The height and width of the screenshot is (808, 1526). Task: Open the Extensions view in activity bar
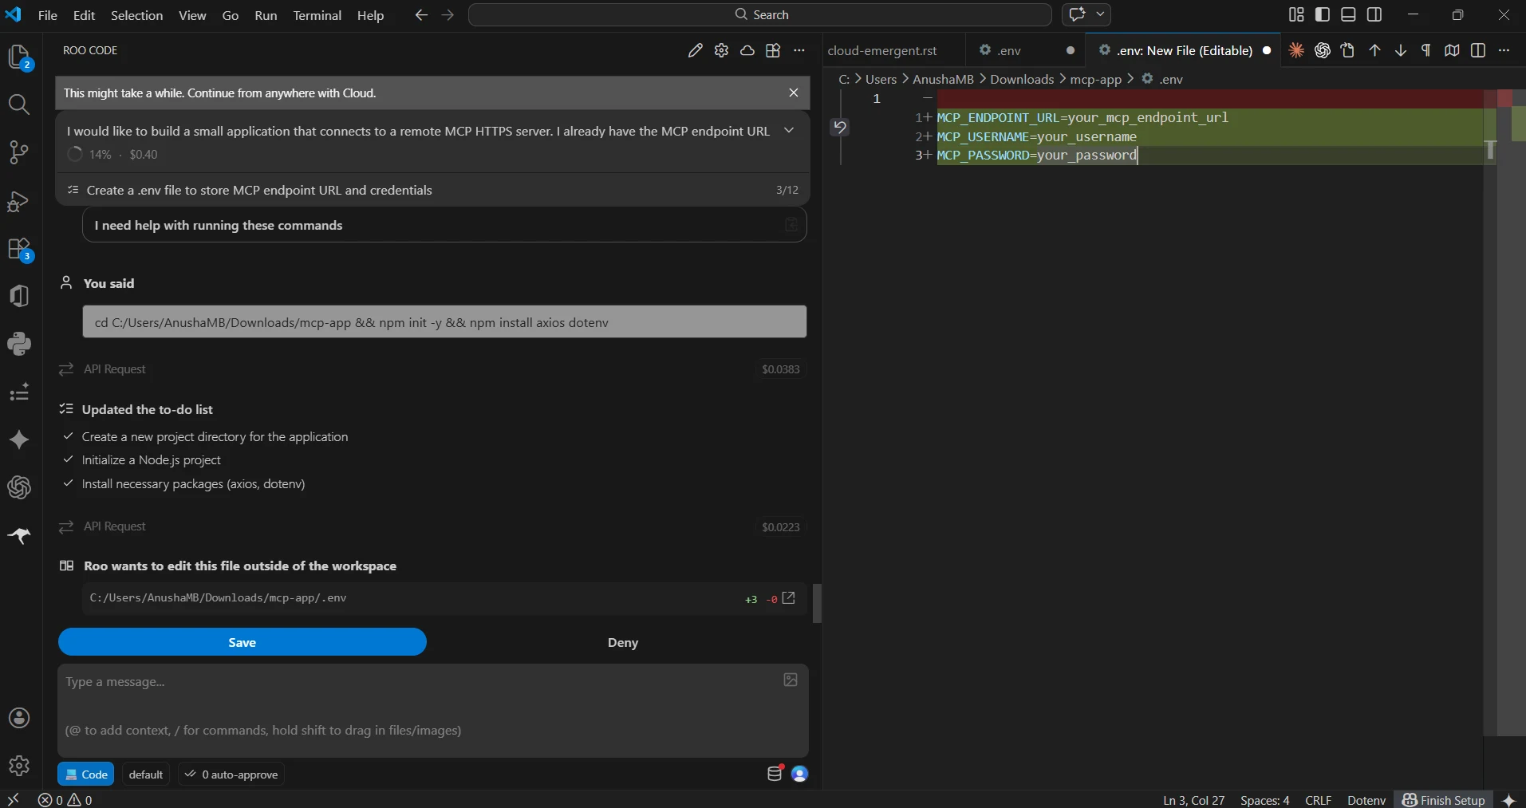[x=19, y=249]
